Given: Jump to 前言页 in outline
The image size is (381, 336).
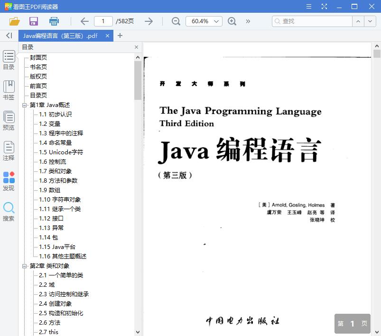Looking at the screenshot, I should [x=38, y=86].
